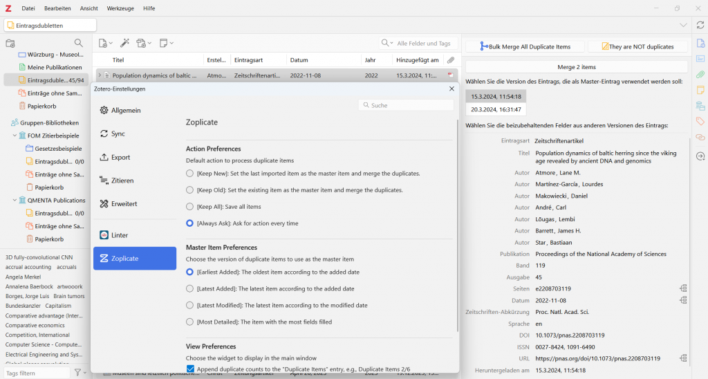This screenshot has width=708, height=379.
Task: Collapse QMENTA Publications group library
Action: [15, 200]
